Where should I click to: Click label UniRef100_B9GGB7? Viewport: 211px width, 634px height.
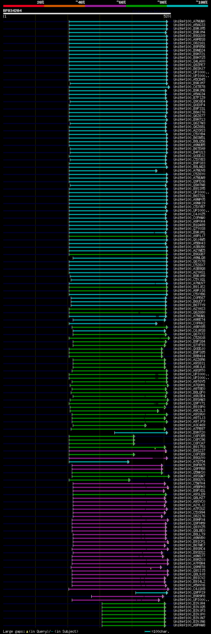pyautogui.click(x=189, y=254)
